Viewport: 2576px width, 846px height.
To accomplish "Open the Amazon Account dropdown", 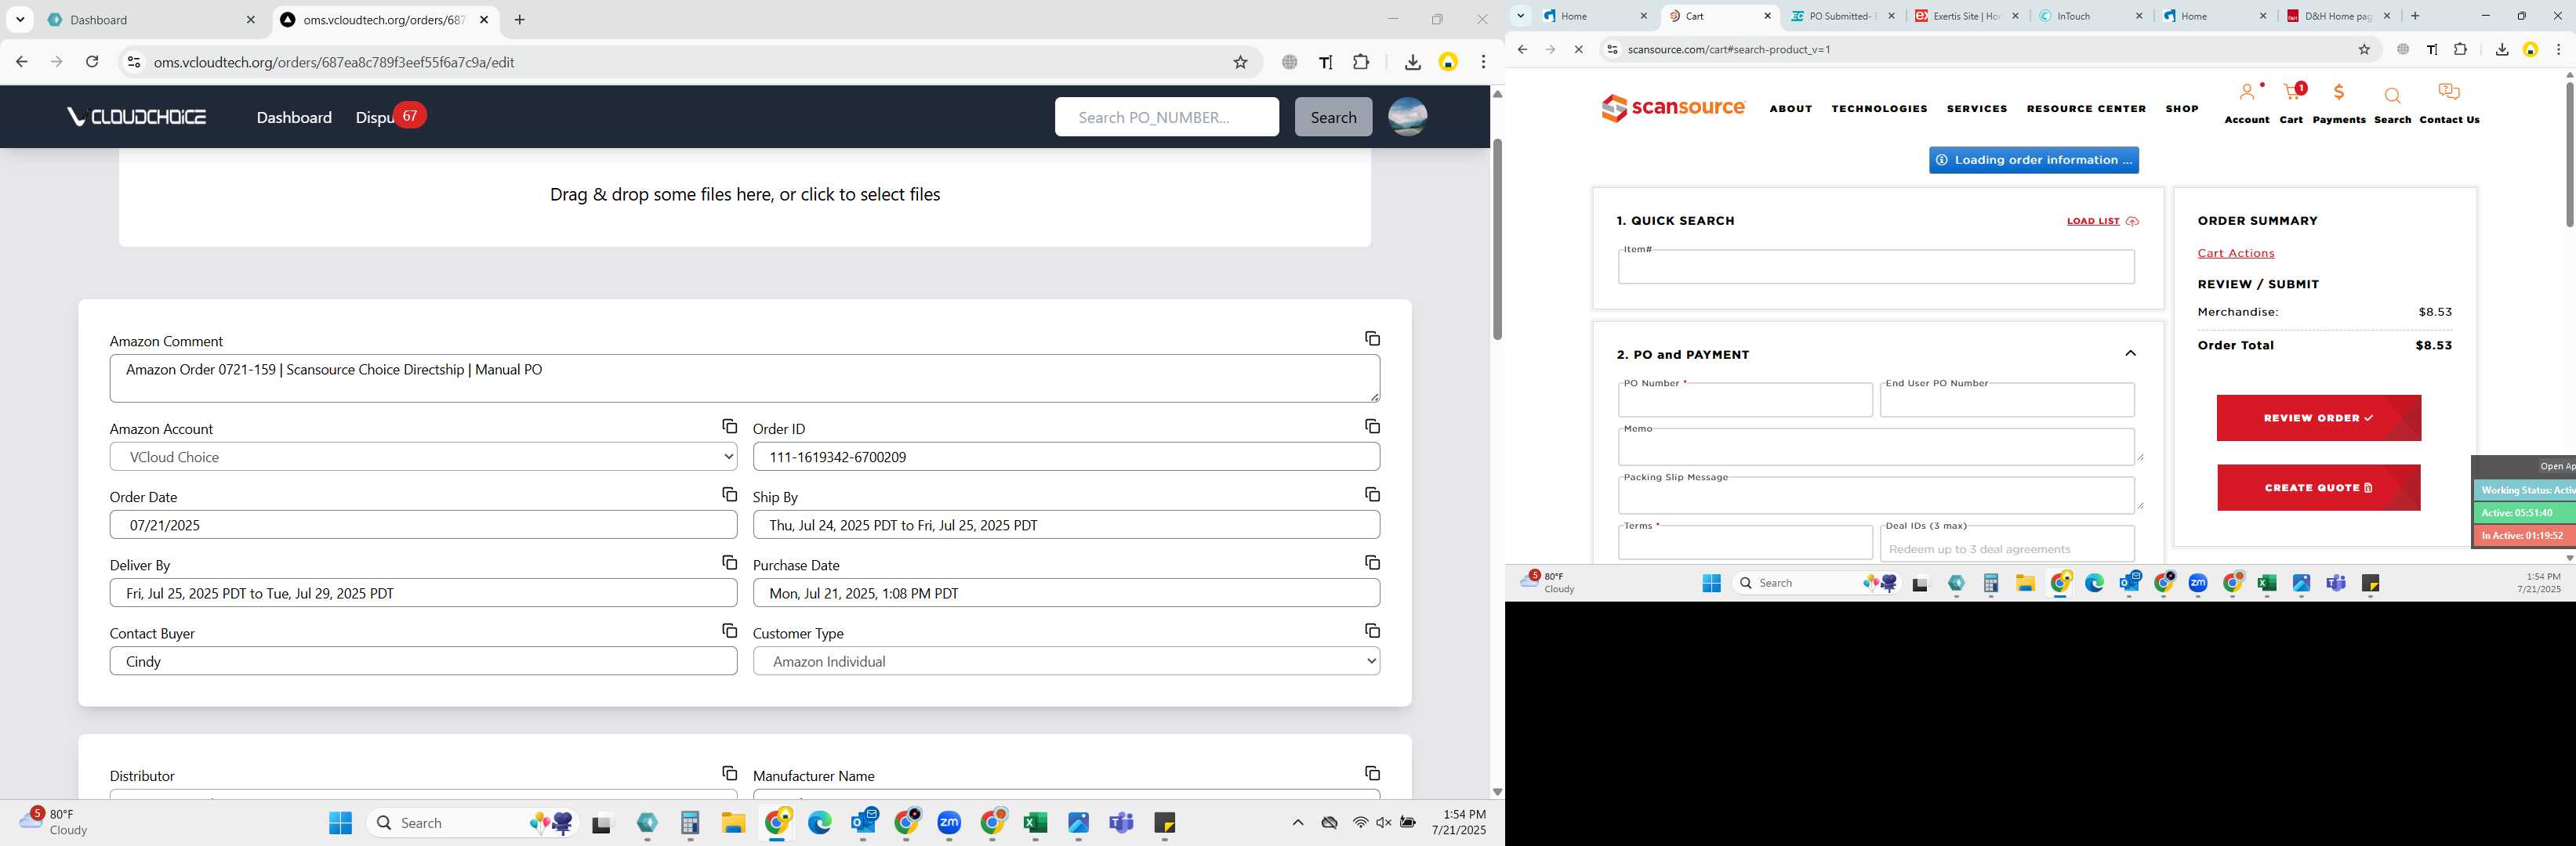I will point(423,457).
